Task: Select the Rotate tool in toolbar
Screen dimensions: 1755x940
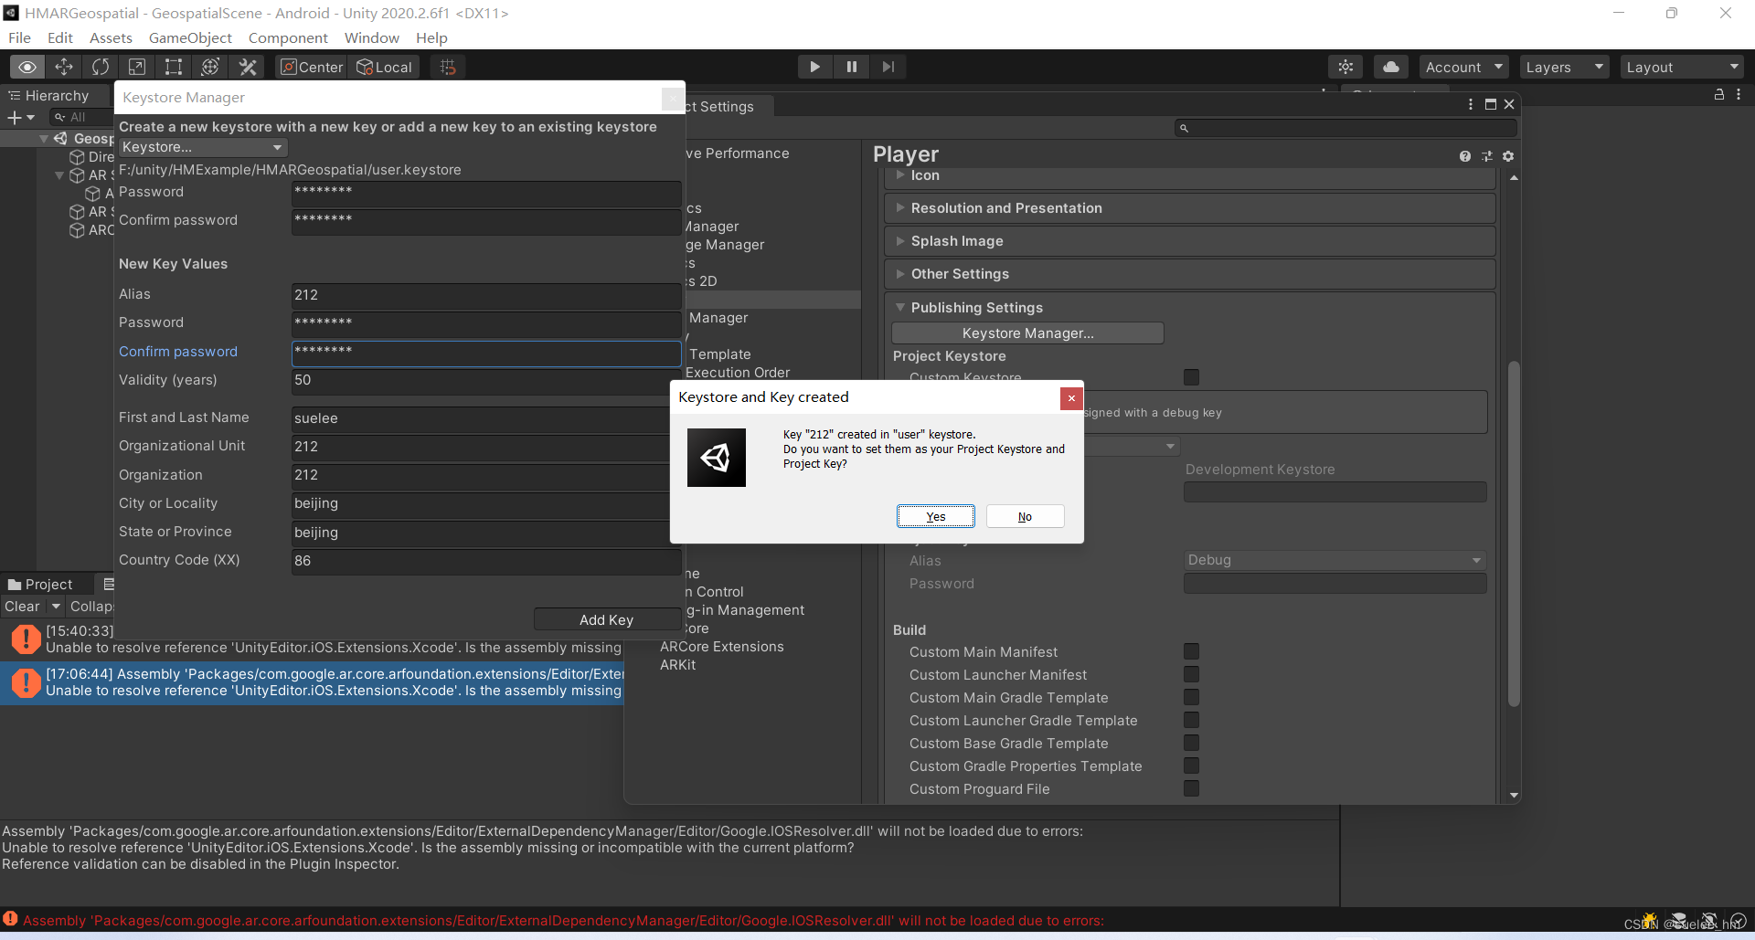Action: click(x=101, y=67)
